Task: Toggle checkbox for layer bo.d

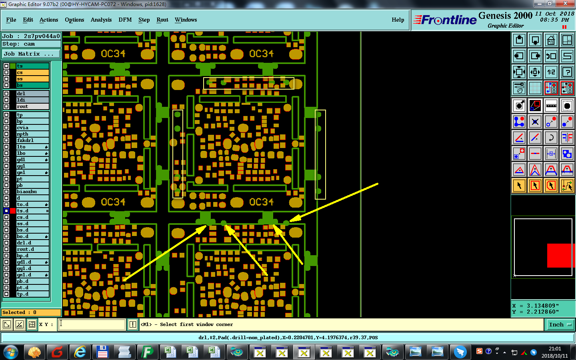Action: 6,236
